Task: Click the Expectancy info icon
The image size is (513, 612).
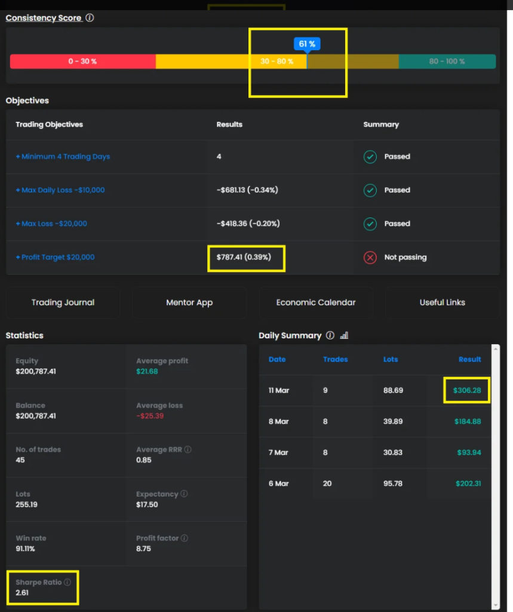Action: 184,494
